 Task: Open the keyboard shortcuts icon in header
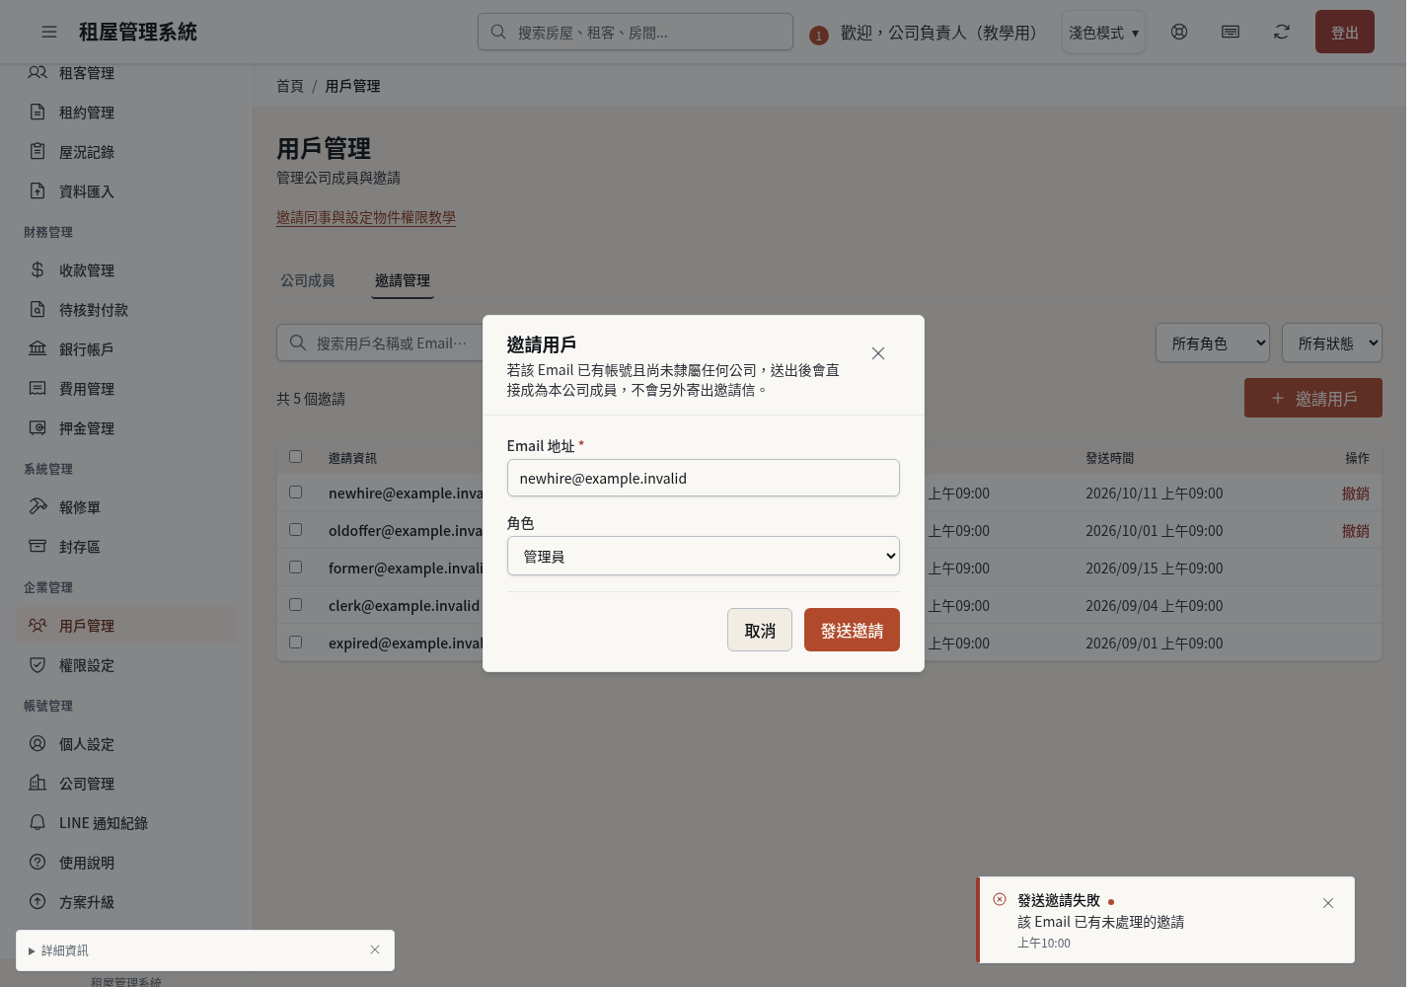coord(1231,32)
